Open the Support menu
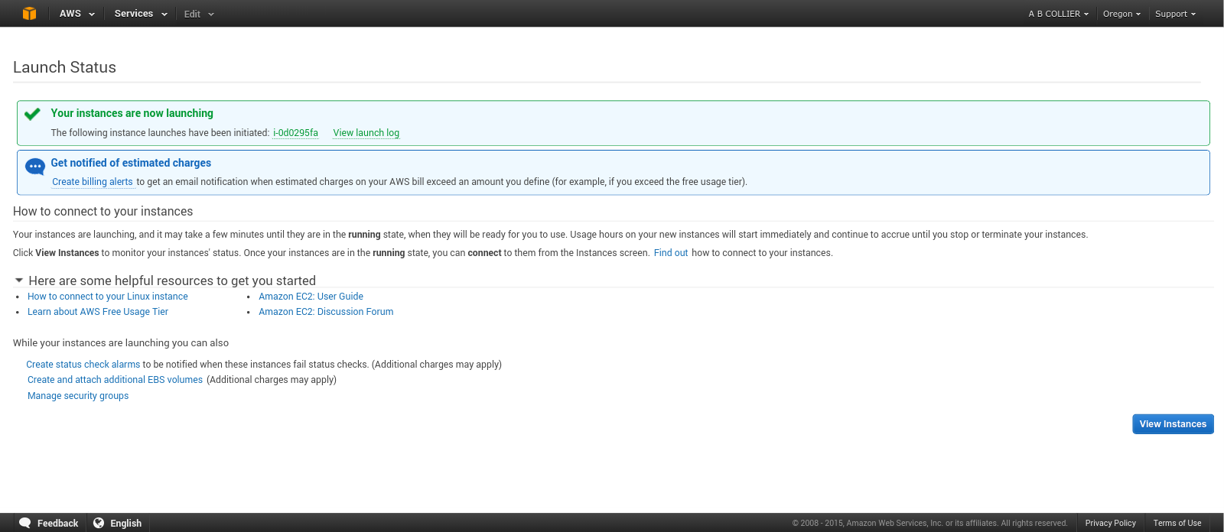Screen dimensions: 1224x532 point(1175,14)
